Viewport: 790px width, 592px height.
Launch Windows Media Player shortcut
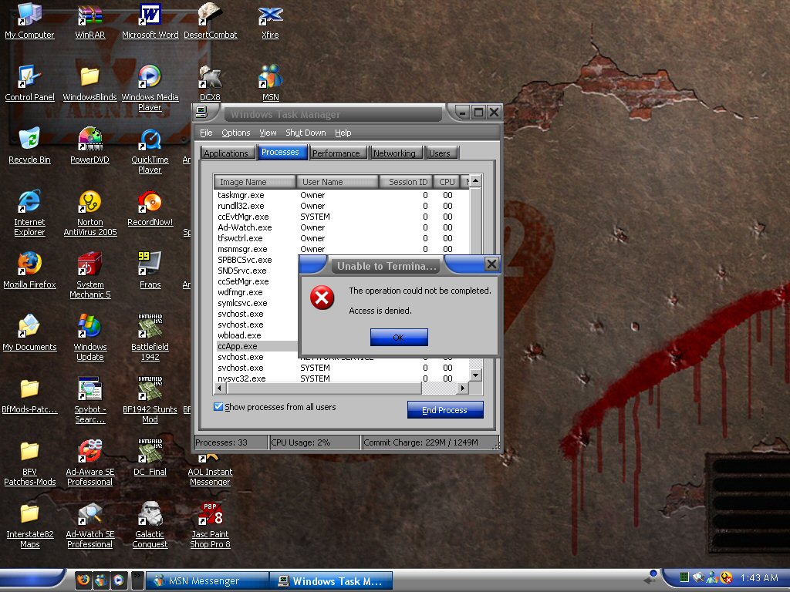click(150, 88)
